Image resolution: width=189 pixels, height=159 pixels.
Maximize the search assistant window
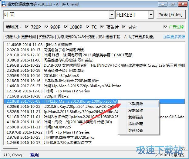[x=172, y=4]
